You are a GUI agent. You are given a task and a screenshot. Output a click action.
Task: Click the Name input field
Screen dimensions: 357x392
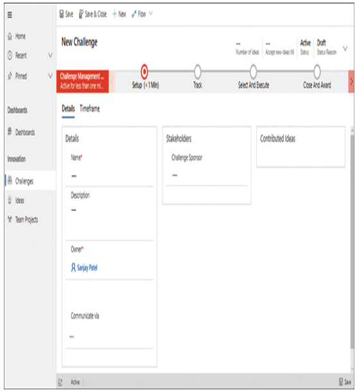109,176
